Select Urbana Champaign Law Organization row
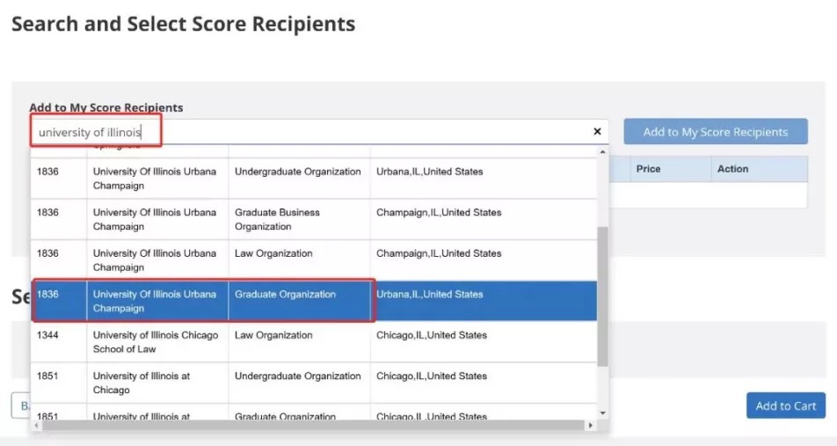Image resolution: width=837 pixels, height=446 pixels. [314, 260]
